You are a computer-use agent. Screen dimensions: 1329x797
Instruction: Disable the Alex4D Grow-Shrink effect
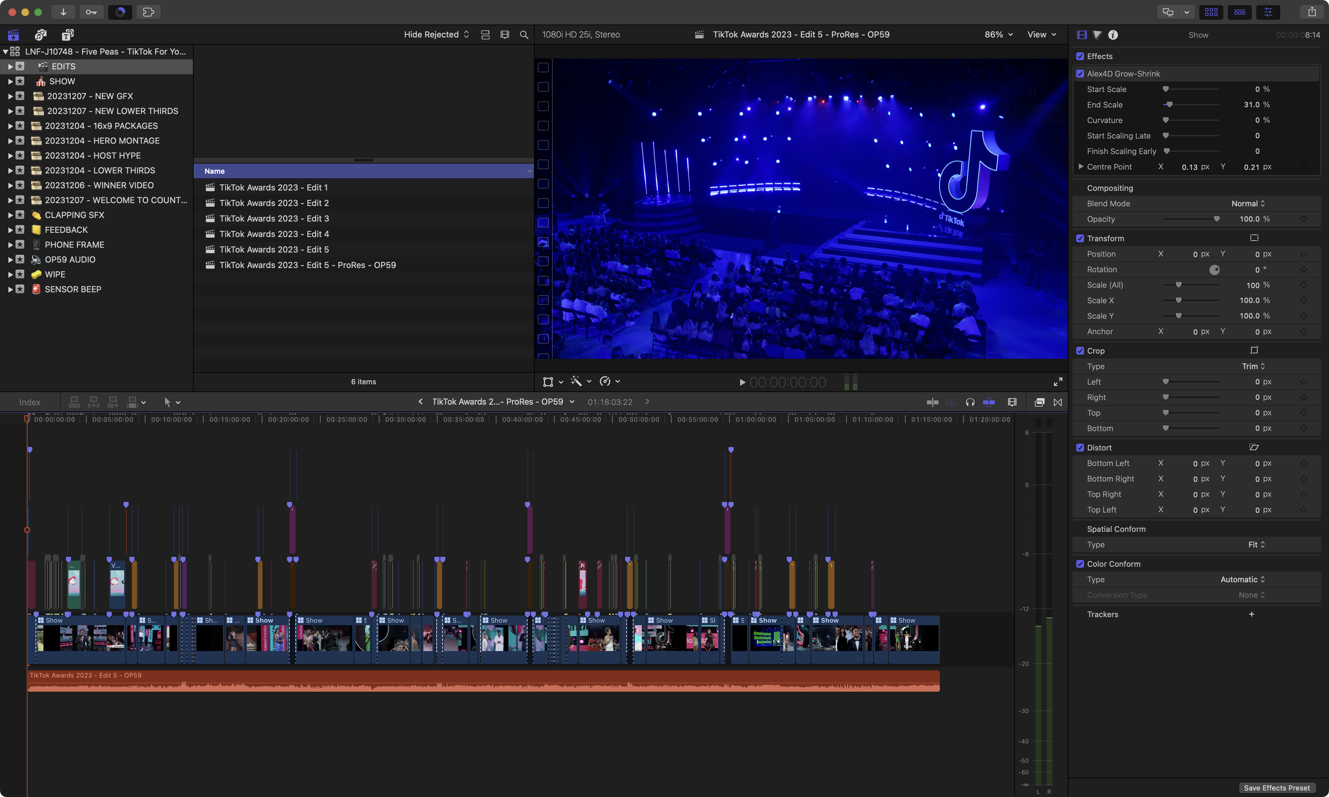(x=1080, y=74)
